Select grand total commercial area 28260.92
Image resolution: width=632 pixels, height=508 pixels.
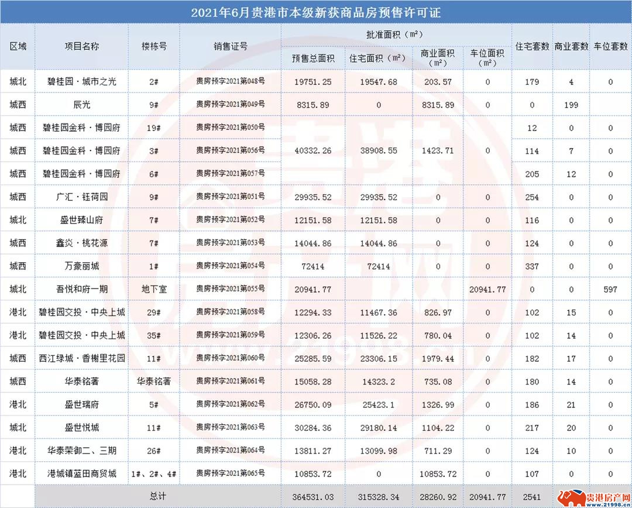438,497
